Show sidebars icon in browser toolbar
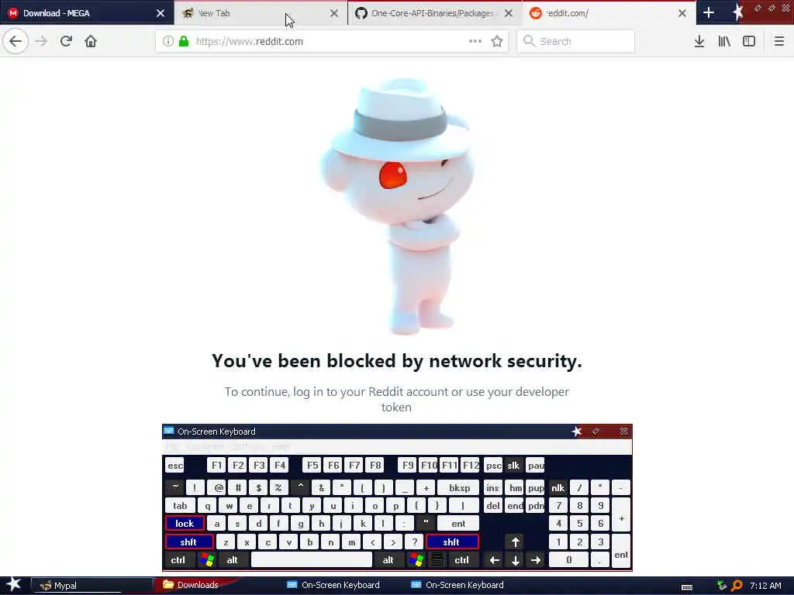Image resolution: width=794 pixels, height=595 pixels. (x=749, y=42)
